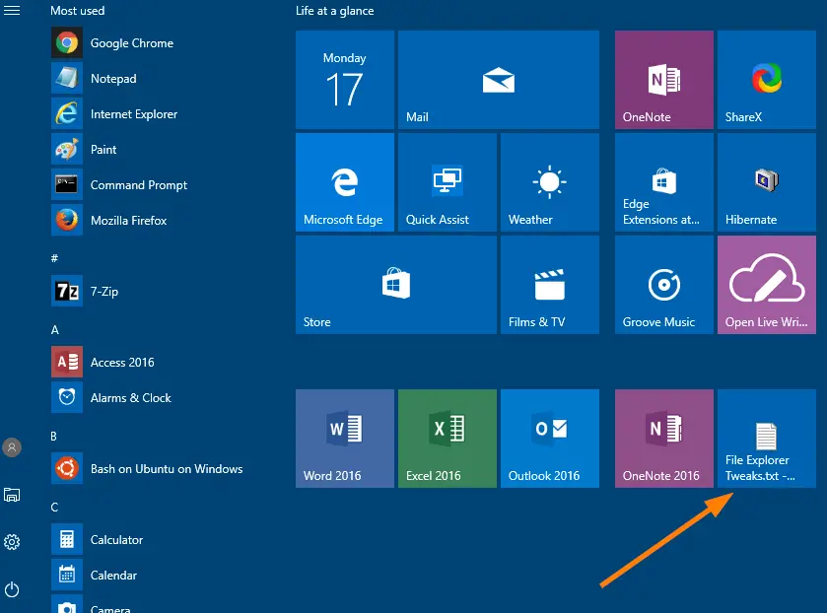The height and width of the screenshot is (613, 827).
Task: Open Edge Extensions store tile
Action: [664, 182]
